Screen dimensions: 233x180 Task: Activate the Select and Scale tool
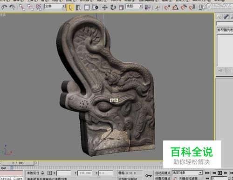tap(121, 7)
